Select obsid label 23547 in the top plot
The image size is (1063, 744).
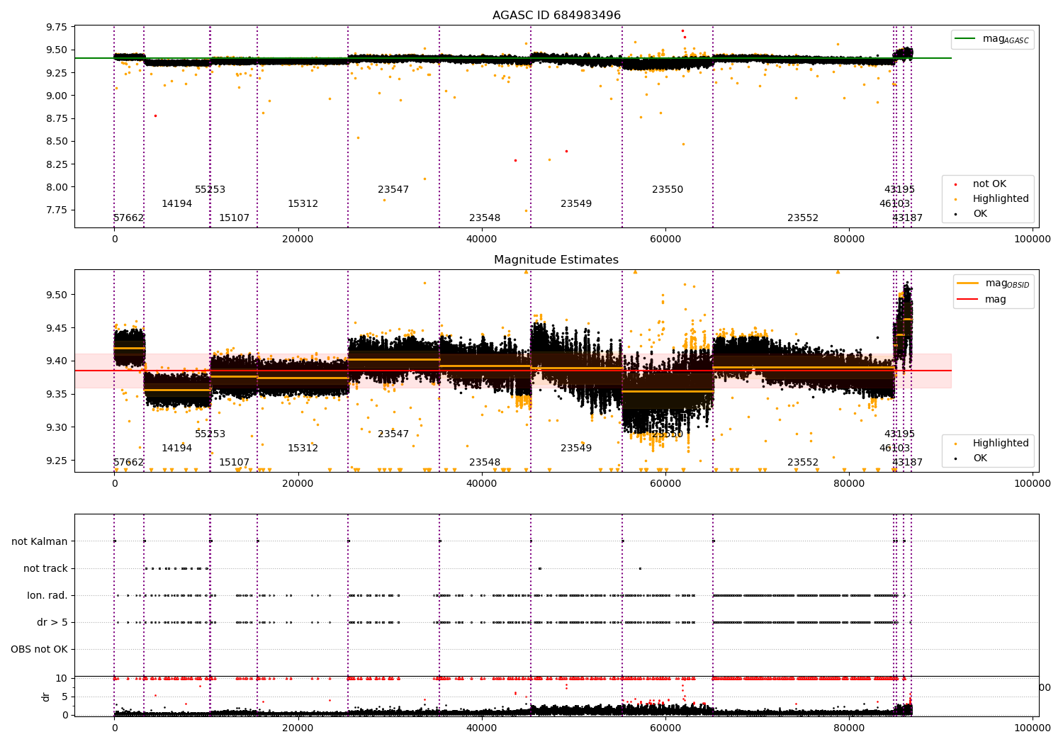(393, 190)
